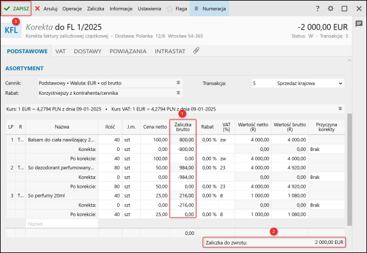Set a flag with the Flaga star icon

coord(176,9)
